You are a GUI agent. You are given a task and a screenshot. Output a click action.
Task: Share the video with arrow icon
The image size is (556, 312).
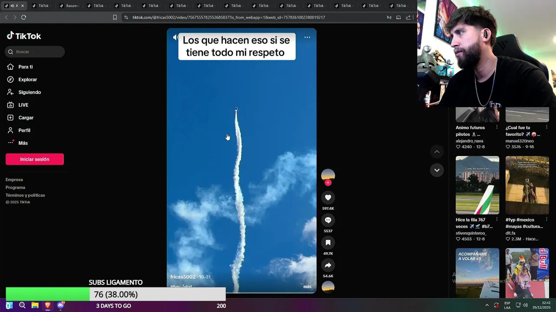point(328,265)
